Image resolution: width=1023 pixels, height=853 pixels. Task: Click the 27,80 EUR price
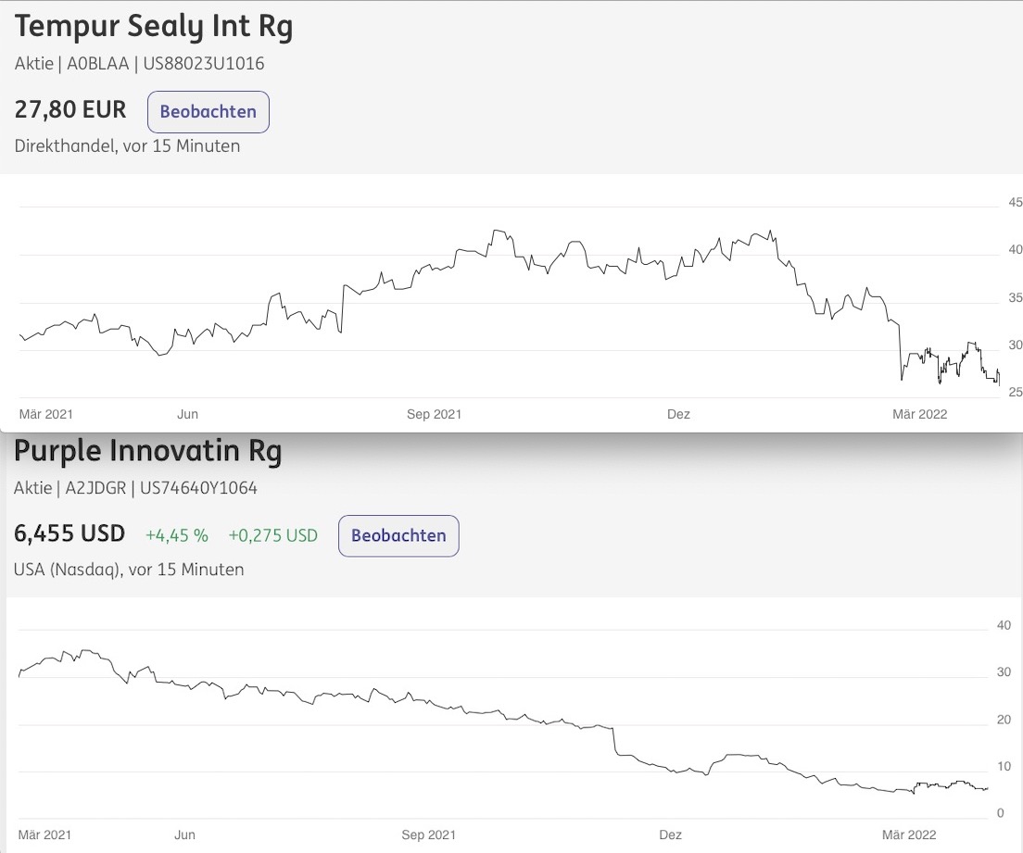click(x=70, y=109)
